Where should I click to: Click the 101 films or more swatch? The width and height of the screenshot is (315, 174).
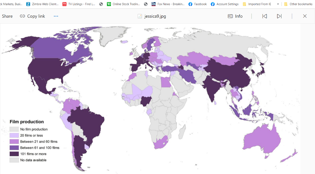coord(14,154)
